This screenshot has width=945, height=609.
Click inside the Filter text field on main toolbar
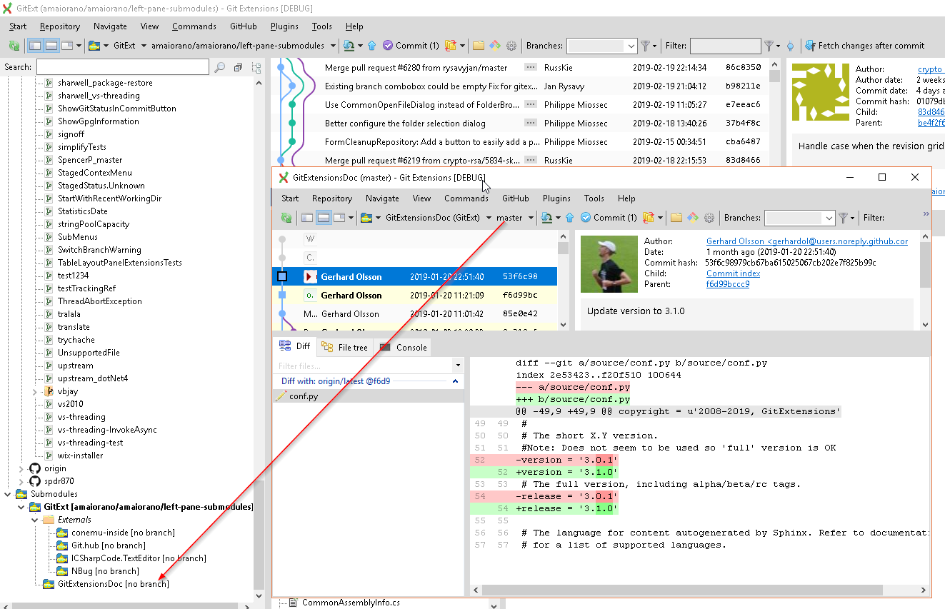[x=724, y=46]
